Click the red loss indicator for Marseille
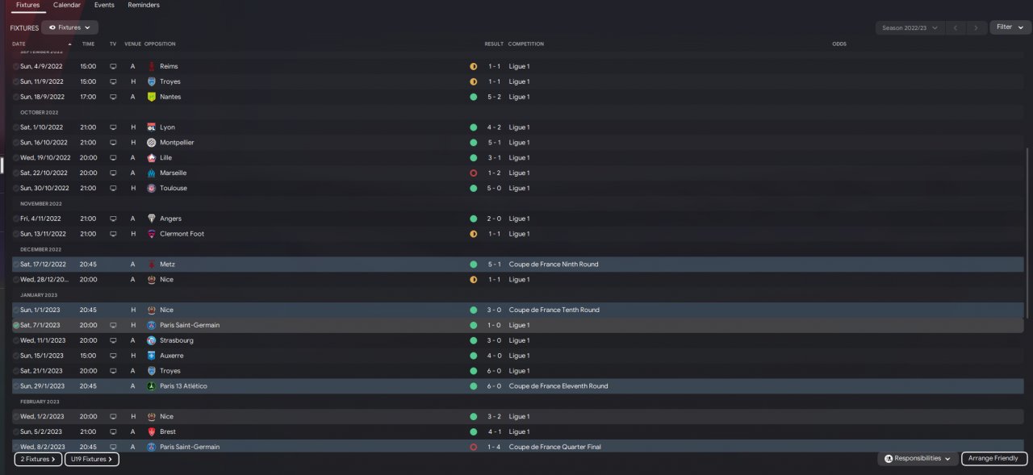Image resolution: width=1033 pixels, height=475 pixels. point(474,173)
